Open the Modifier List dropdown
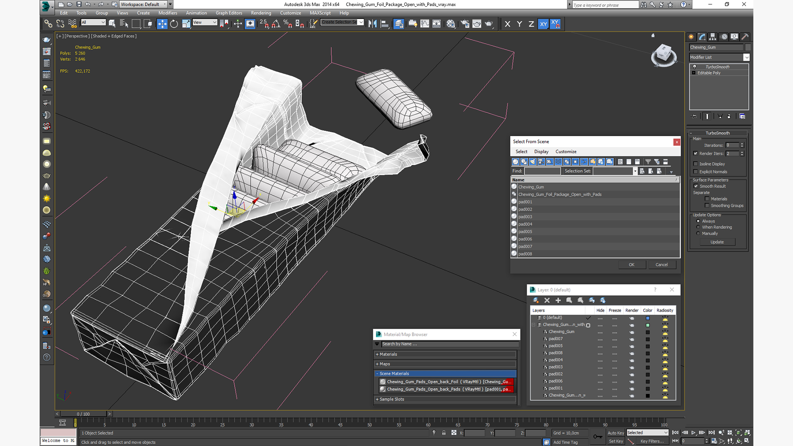 coord(719,57)
